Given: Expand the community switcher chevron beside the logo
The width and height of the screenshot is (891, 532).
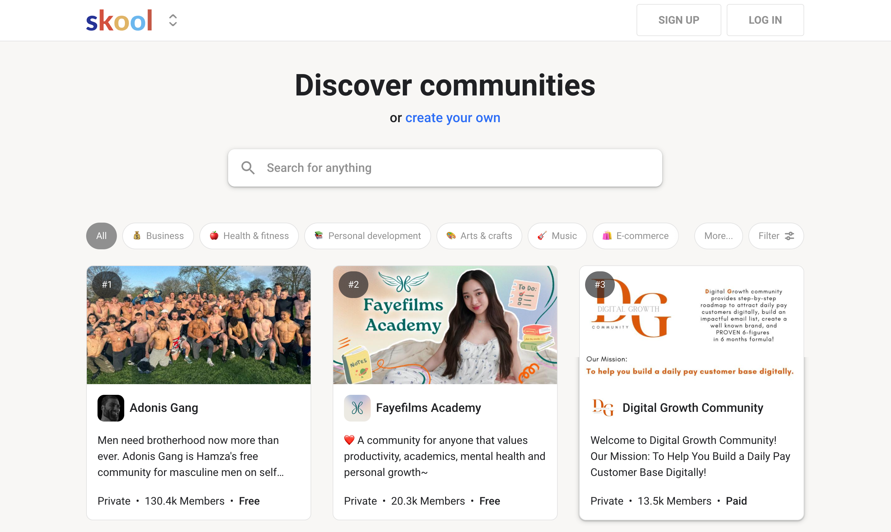Looking at the screenshot, I should [173, 20].
